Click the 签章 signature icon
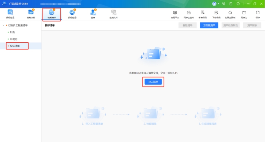 pos(93,14)
